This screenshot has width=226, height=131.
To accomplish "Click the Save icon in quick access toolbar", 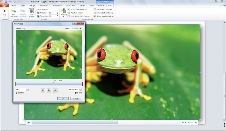I will pyautogui.click(x=6, y=2).
